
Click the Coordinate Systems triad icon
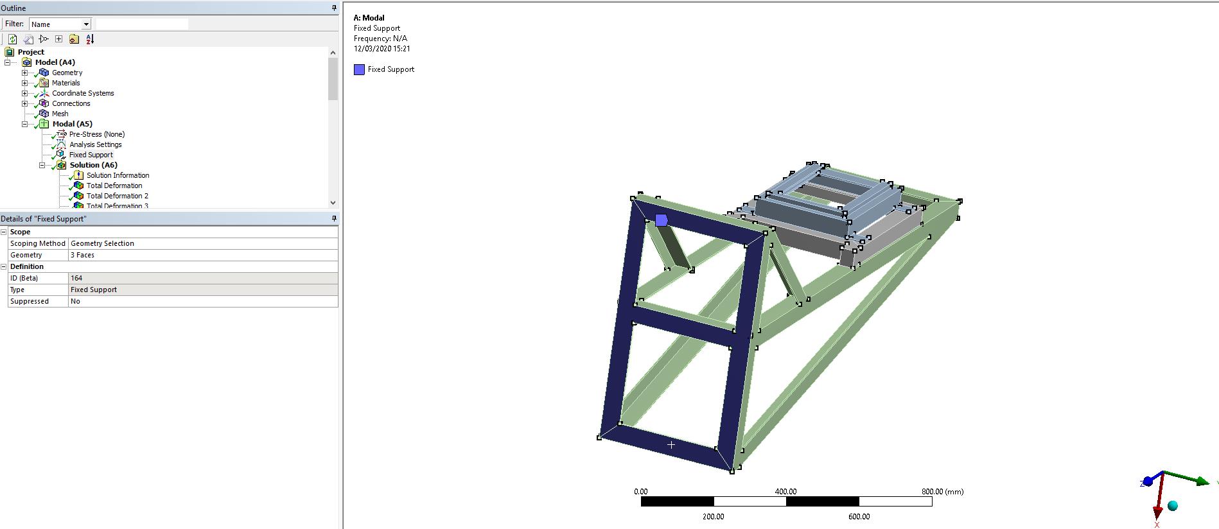(44, 93)
